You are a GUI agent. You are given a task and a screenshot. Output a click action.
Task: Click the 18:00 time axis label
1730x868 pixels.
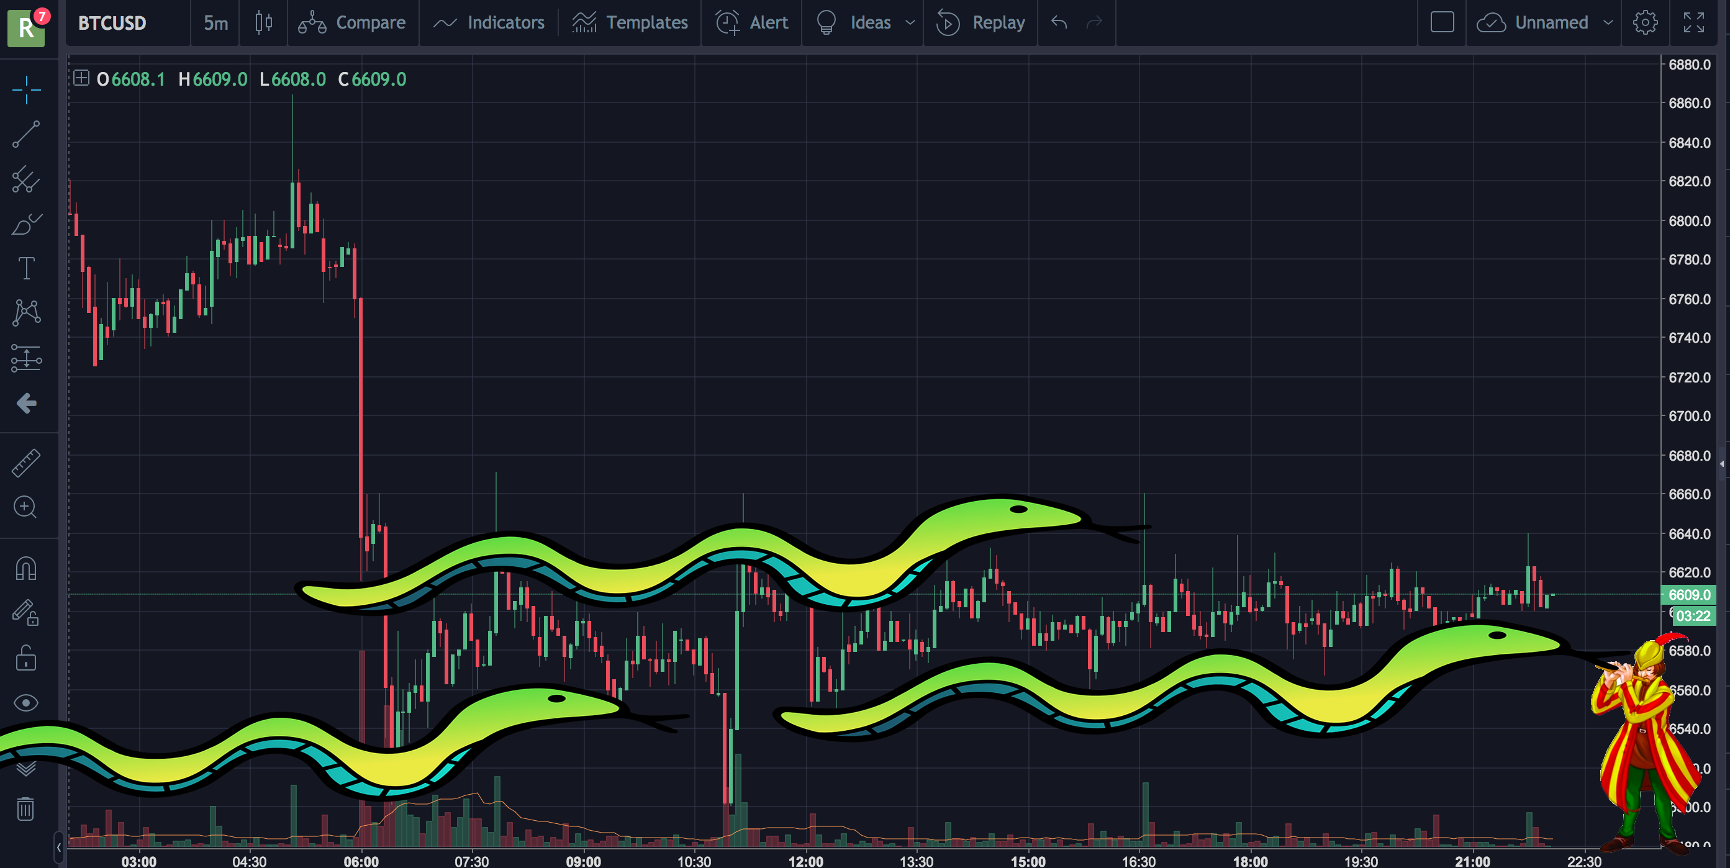pos(1250,861)
